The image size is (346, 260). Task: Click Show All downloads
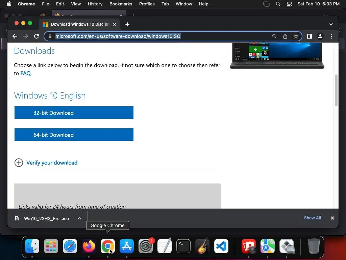click(x=313, y=218)
